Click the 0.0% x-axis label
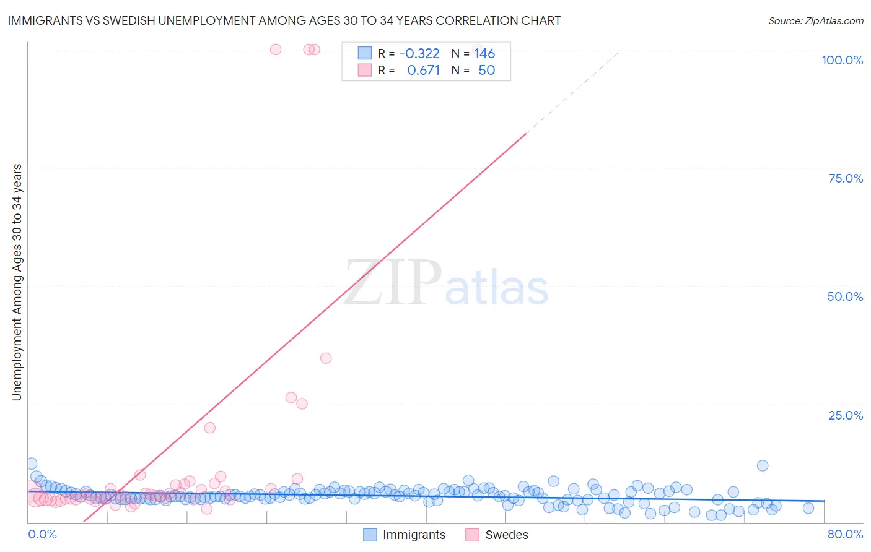Image resolution: width=871 pixels, height=552 pixels. tap(42, 534)
